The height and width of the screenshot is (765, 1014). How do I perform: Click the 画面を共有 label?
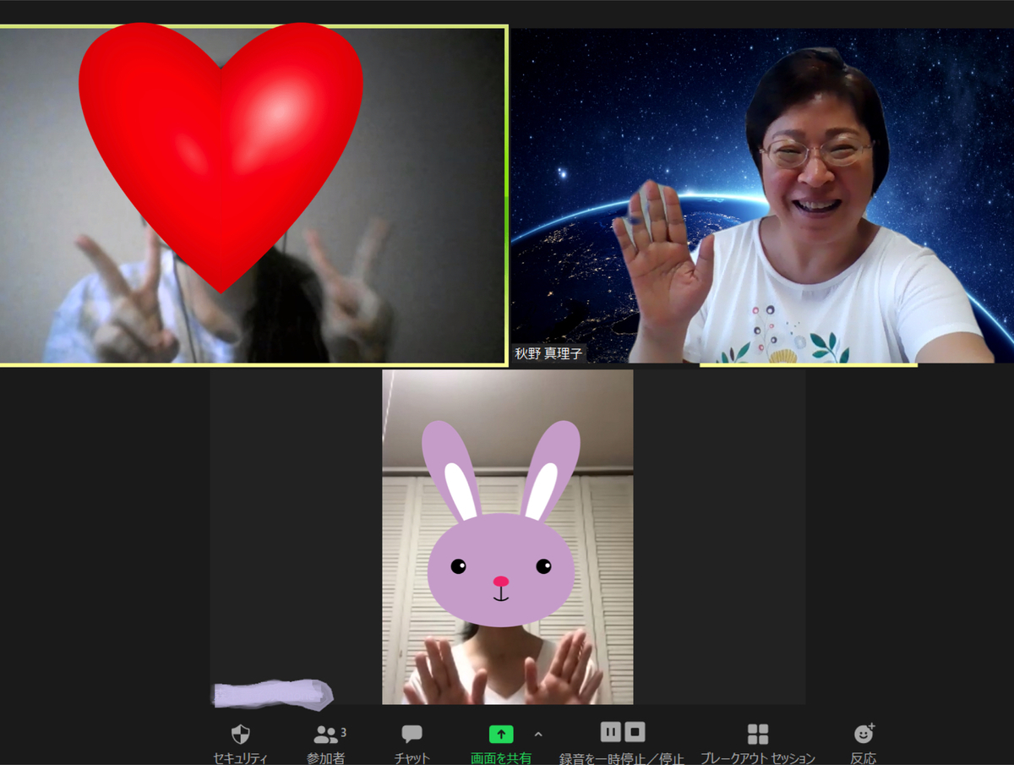click(501, 758)
